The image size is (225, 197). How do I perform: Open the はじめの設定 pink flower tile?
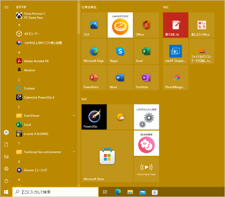click(x=146, y=143)
